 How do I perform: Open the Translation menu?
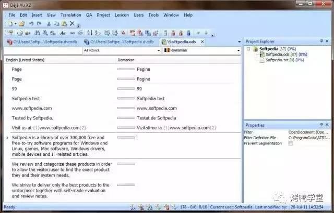(70, 15)
